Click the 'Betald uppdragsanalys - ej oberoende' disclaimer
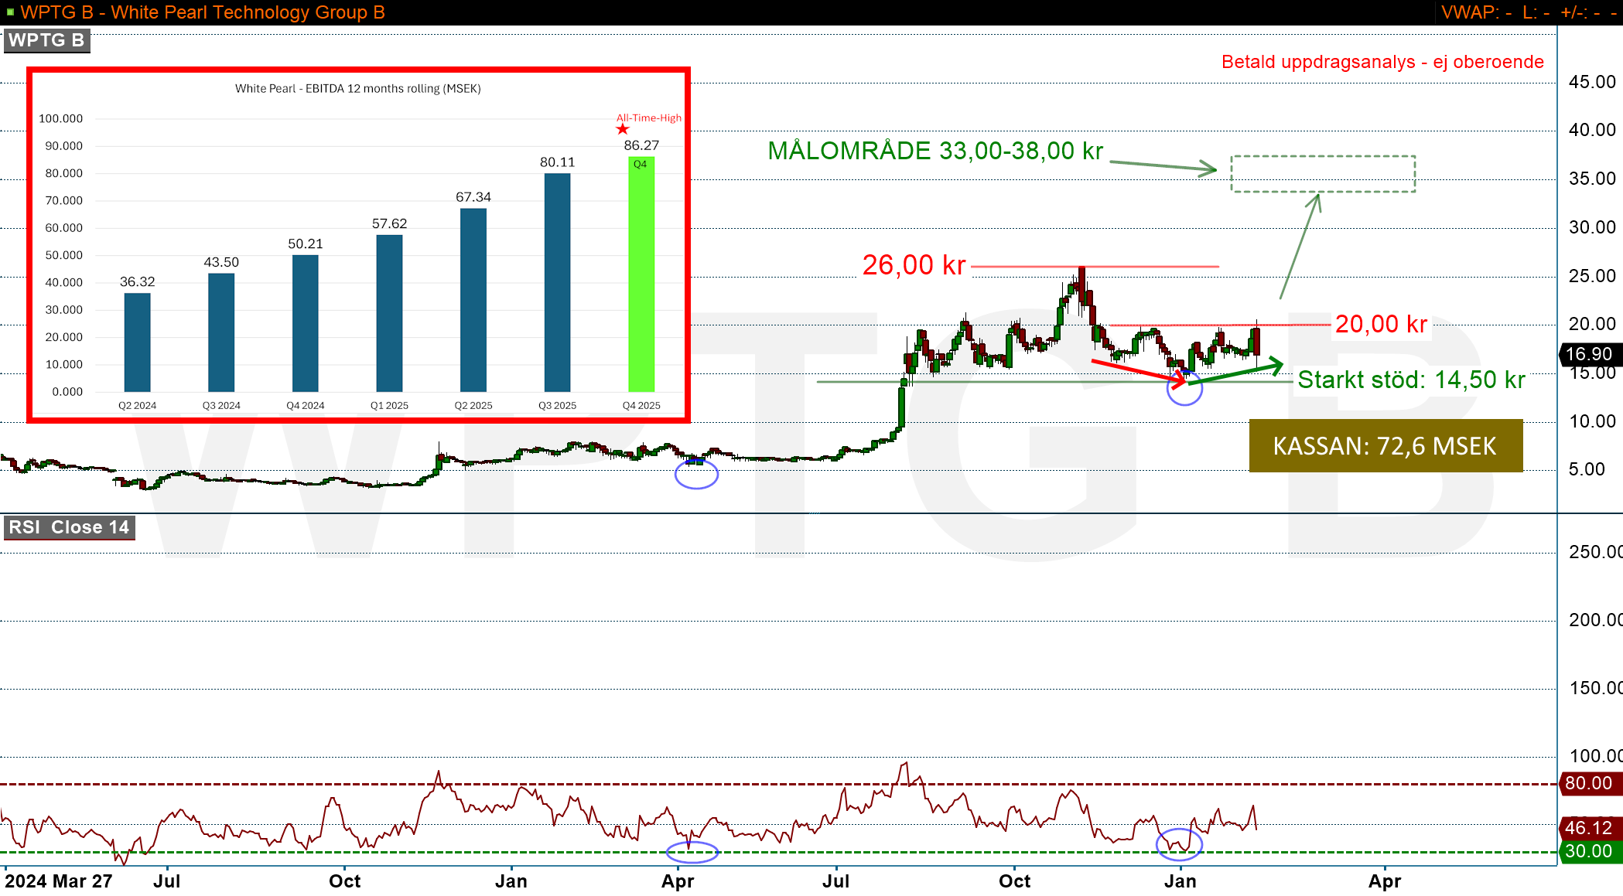This screenshot has width=1623, height=896. click(1382, 62)
